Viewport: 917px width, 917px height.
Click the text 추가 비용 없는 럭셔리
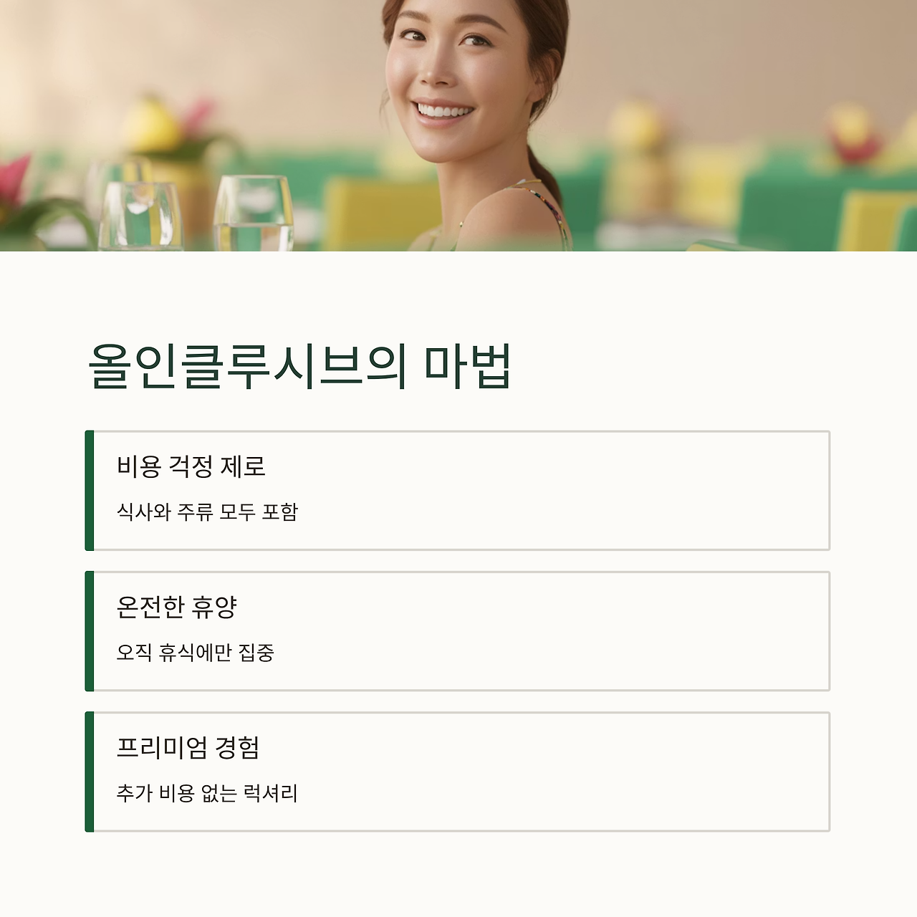[207, 792]
